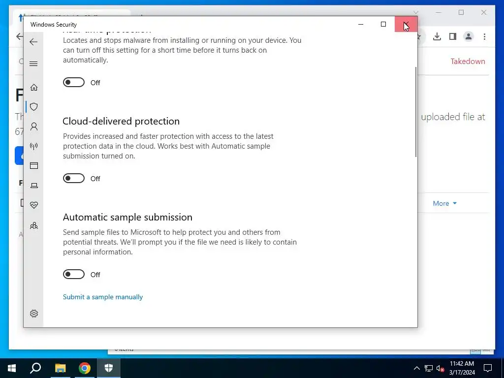The image size is (504, 378).
Task: Click Submit a sample manually link
Action: pos(103,297)
